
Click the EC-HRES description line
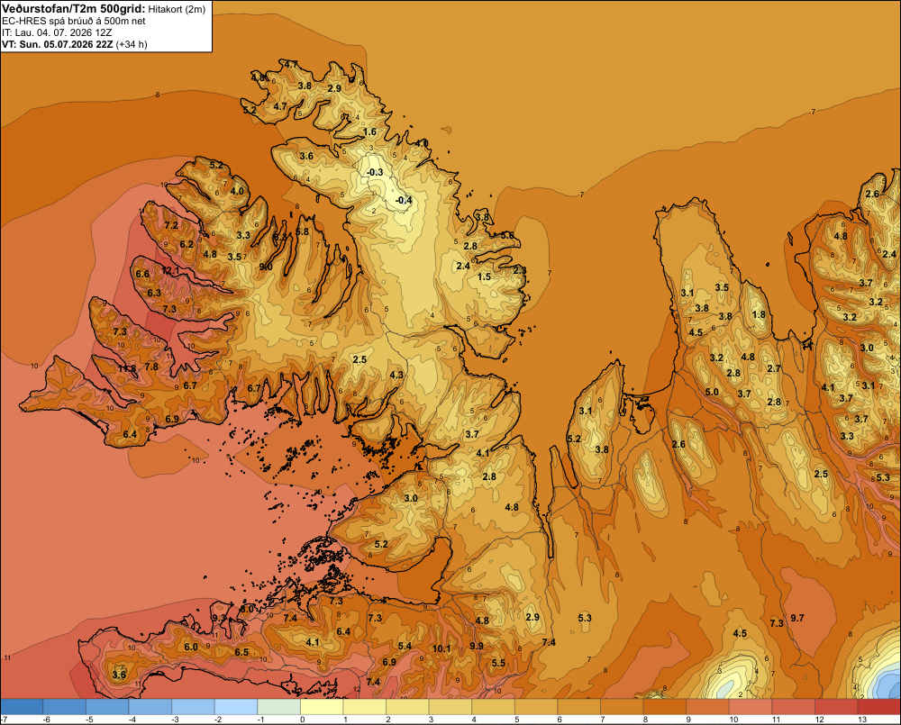point(74,22)
